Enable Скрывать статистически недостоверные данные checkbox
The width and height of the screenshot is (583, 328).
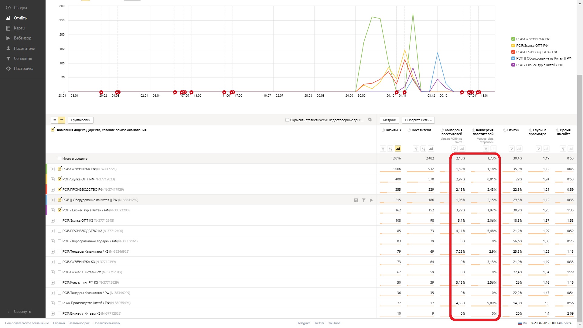tap(287, 120)
